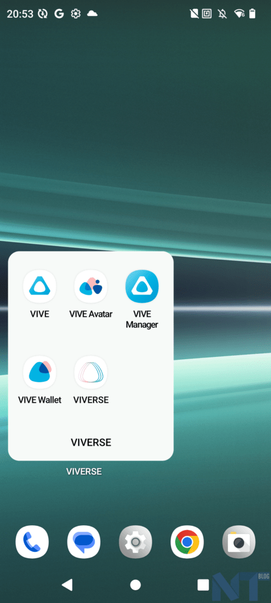Tap the Google G status icon
This screenshot has height=603, width=271.
coord(59,14)
